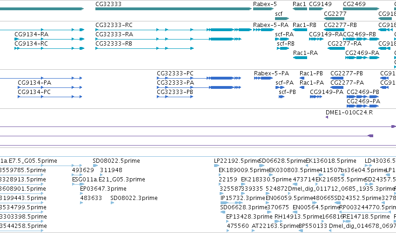Open transcript CG32333-RC
The width and height of the screenshot is (396, 233).
(174, 30)
